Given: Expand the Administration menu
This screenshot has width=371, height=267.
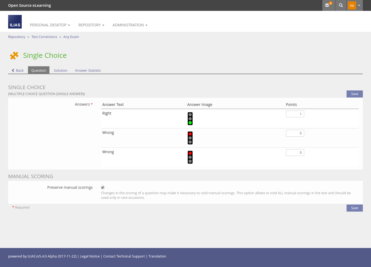Looking at the screenshot, I should pyautogui.click(x=130, y=25).
